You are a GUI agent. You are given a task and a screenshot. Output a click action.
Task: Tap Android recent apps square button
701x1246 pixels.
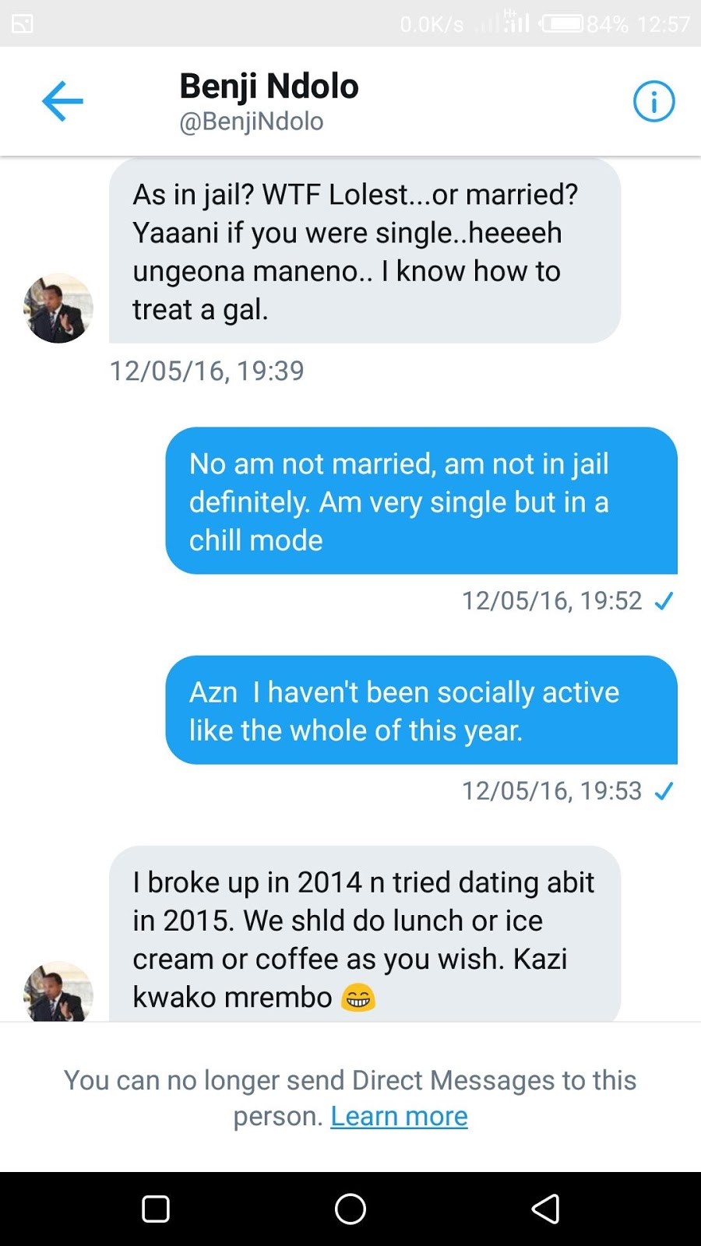pyautogui.click(x=156, y=1209)
